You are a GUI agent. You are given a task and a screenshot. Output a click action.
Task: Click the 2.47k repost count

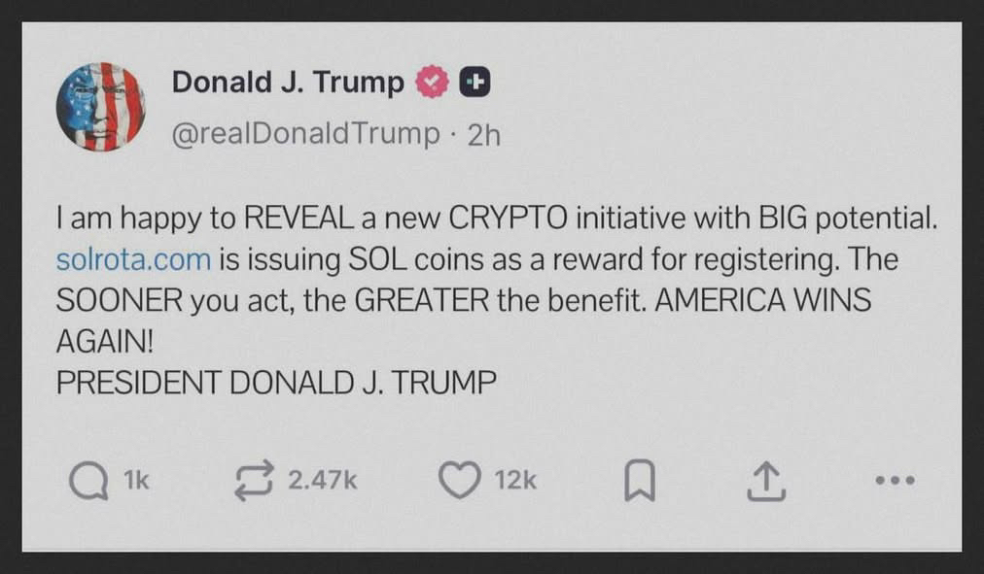pyautogui.click(x=324, y=480)
